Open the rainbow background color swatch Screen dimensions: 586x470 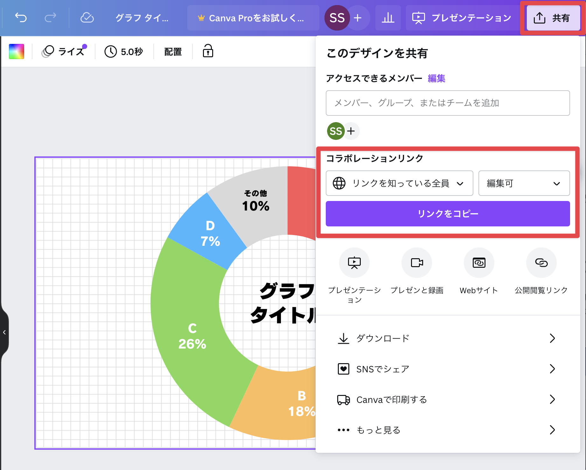17,52
